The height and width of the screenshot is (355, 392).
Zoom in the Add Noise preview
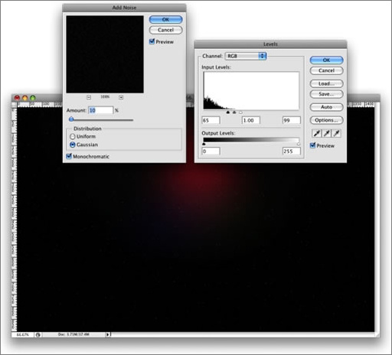tap(121, 97)
